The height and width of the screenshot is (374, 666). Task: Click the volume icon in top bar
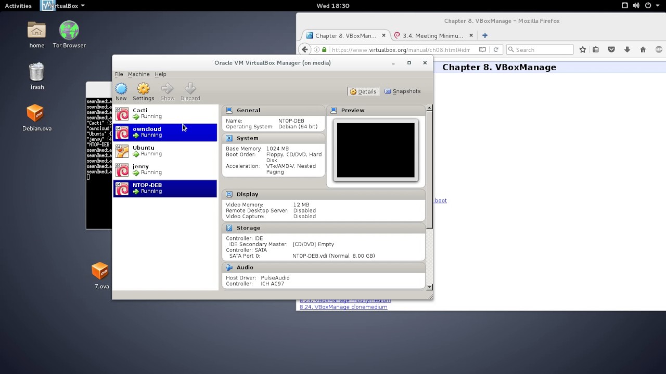point(637,6)
